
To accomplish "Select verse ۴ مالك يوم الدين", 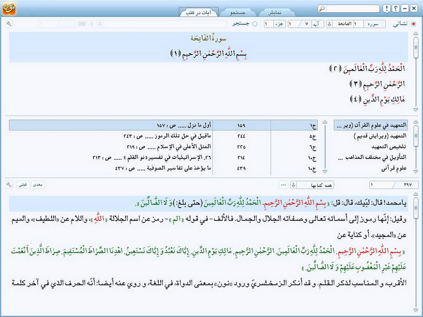I will 378,99.
